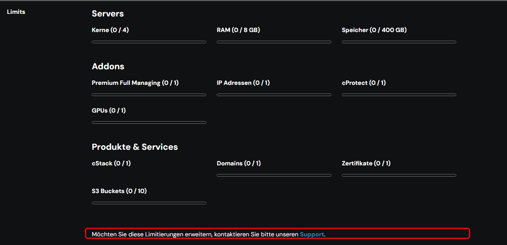Click the Zertifikate usage bar
Viewport: 507px width, 245px height.
(x=399, y=175)
